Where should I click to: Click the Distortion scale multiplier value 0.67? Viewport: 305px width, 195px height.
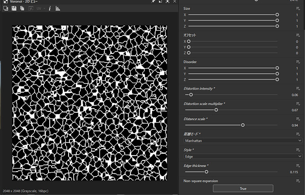(x=295, y=110)
